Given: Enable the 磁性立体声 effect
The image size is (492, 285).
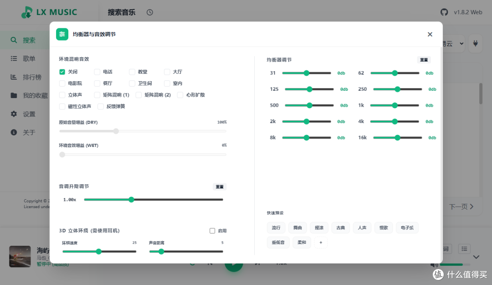Looking at the screenshot, I should click(x=62, y=107).
